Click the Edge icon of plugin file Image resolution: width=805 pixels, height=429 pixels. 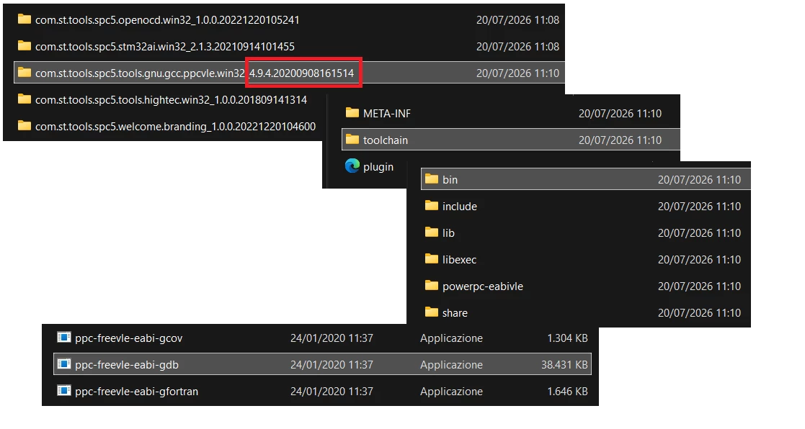[352, 166]
